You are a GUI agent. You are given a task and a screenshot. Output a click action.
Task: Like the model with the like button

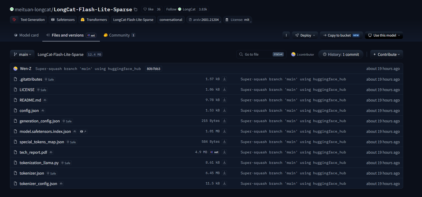tap(148, 9)
